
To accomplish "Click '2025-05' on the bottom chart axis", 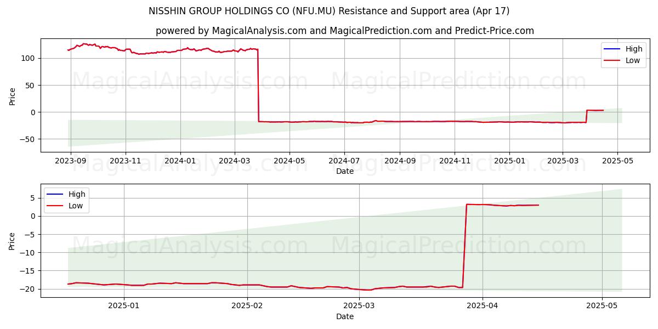I will coord(602,307).
